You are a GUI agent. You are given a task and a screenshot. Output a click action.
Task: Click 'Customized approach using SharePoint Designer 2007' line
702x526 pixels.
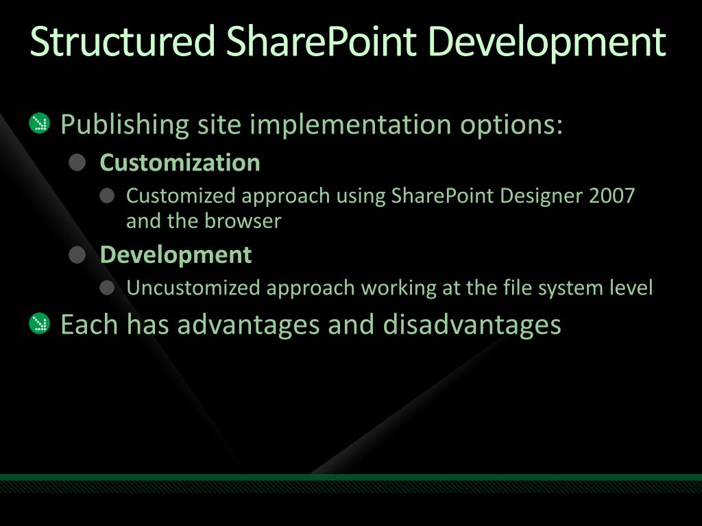(x=380, y=197)
